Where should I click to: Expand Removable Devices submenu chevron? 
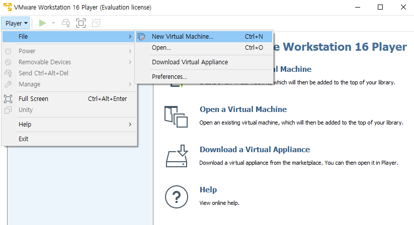click(x=130, y=62)
